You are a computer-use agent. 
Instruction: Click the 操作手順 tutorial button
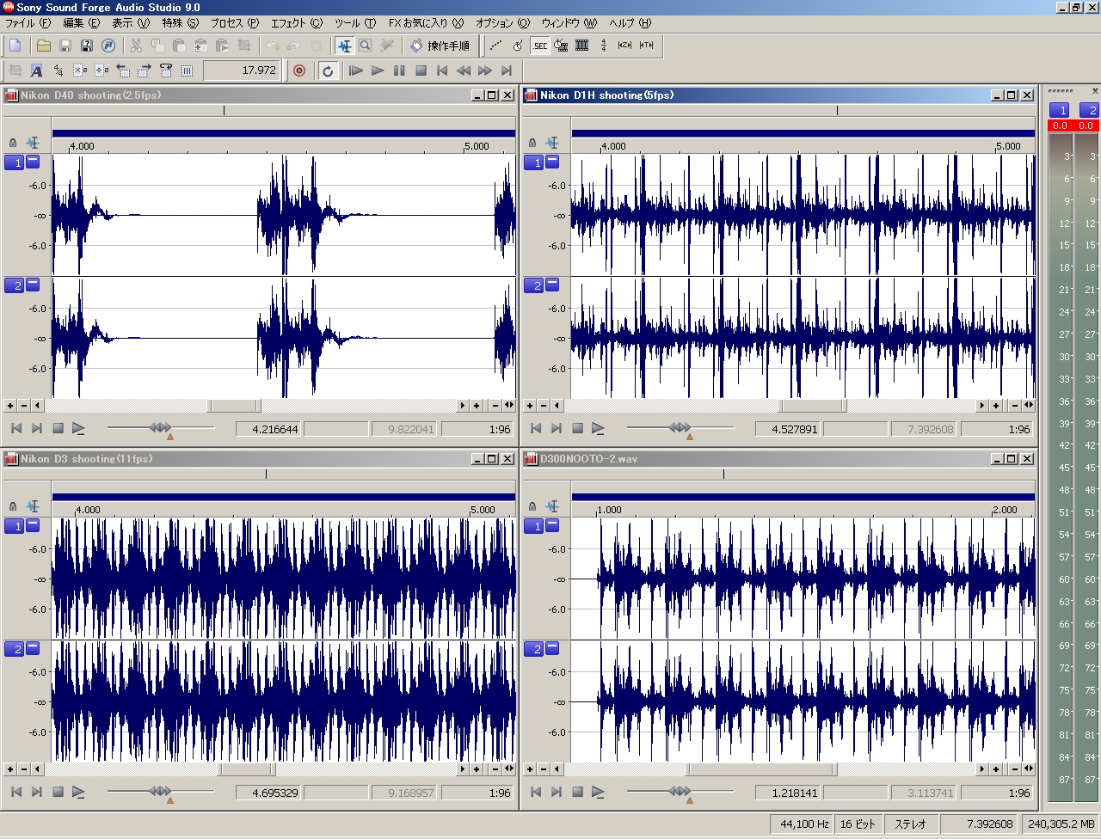pos(440,46)
